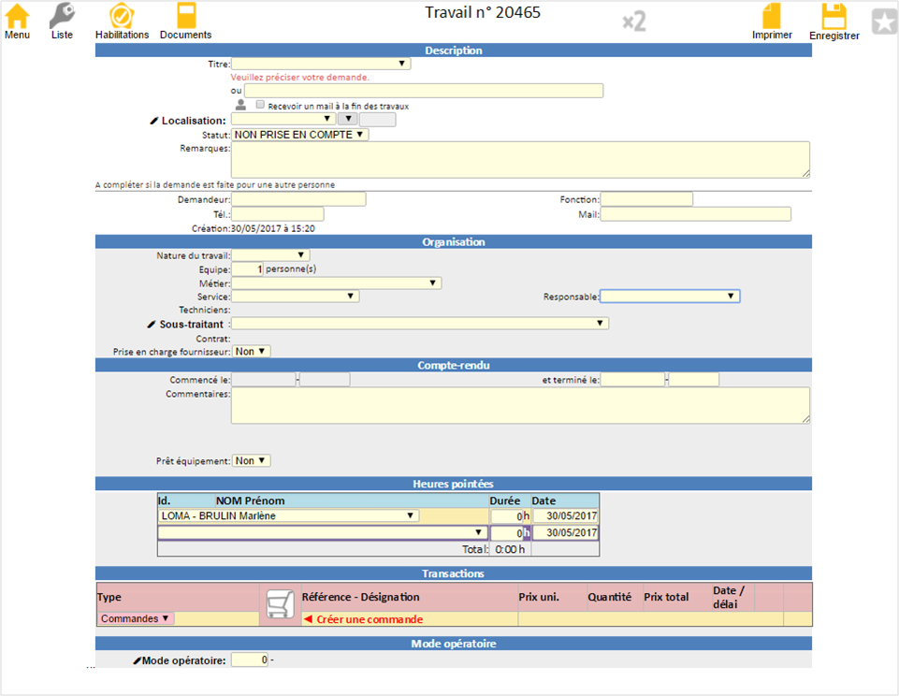Click the date field in the empty second row
899x696 pixels.
566,532
